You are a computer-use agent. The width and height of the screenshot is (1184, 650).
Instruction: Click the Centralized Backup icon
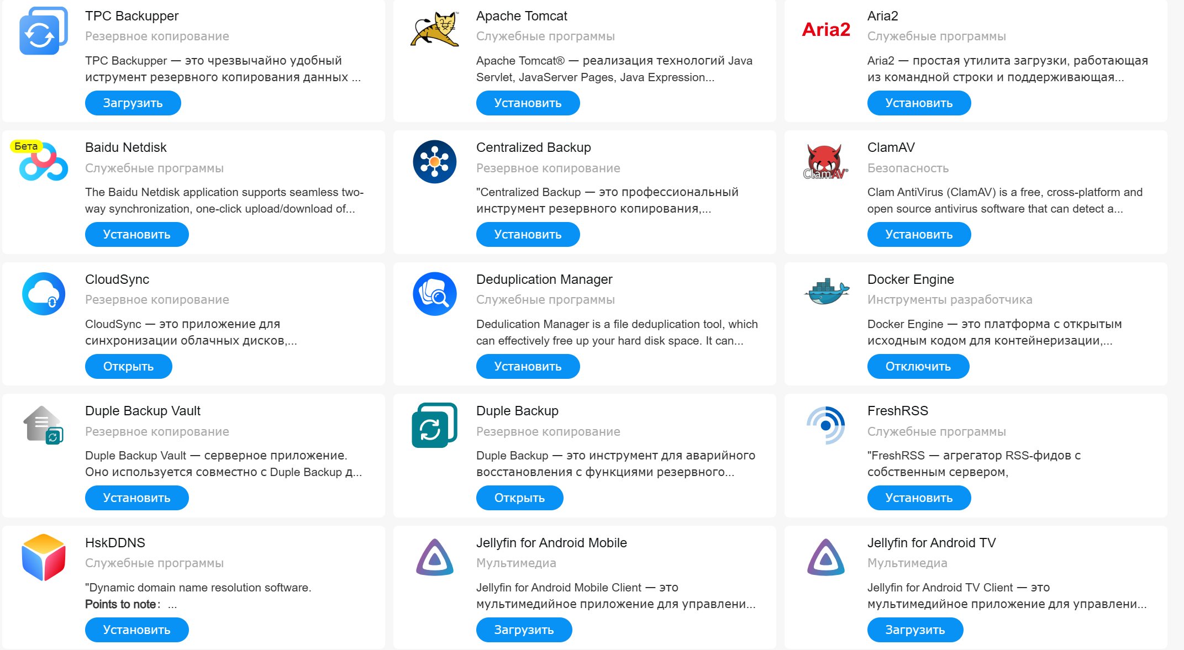click(x=435, y=162)
